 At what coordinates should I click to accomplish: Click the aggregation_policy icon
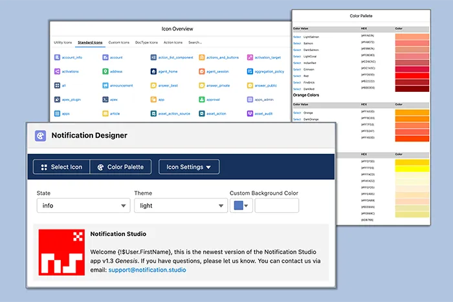(250, 71)
